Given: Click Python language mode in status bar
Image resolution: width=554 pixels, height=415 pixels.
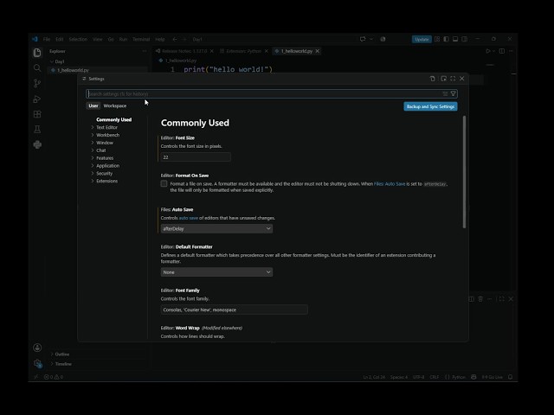Looking at the screenshot, I should click(459, 377).
